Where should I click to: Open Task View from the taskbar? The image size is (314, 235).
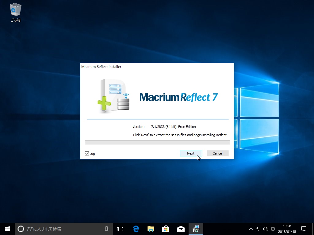tap(120, 229)
